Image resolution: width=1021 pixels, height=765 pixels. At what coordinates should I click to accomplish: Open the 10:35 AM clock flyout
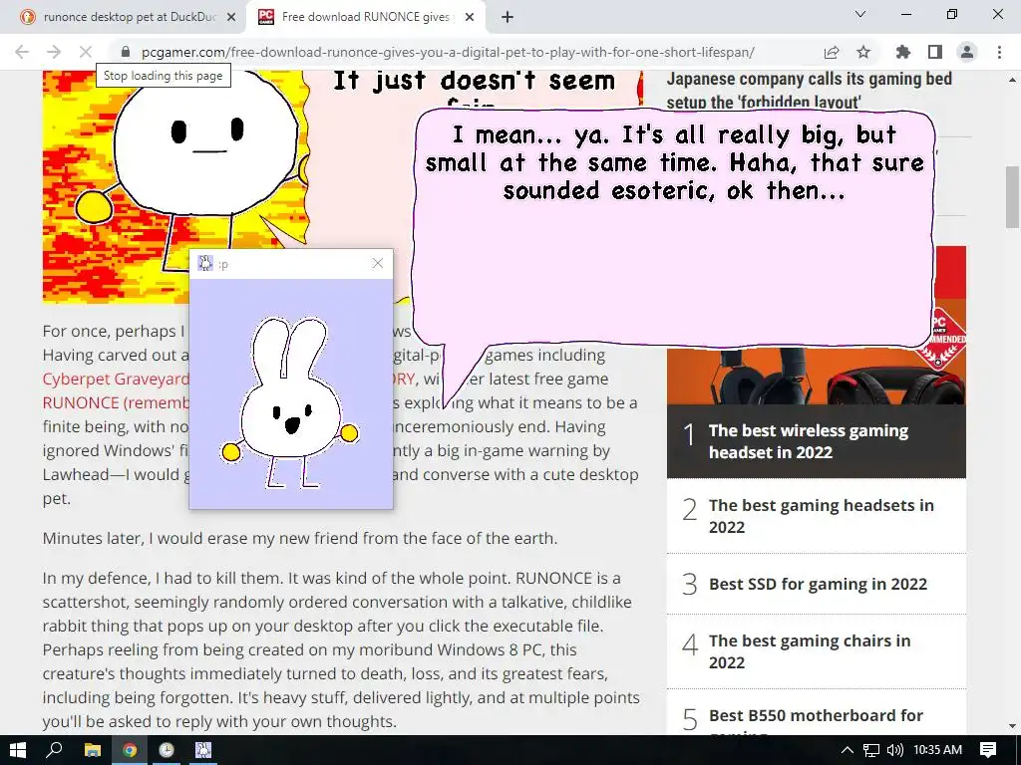pyautogui.click(x=937, y=750)
